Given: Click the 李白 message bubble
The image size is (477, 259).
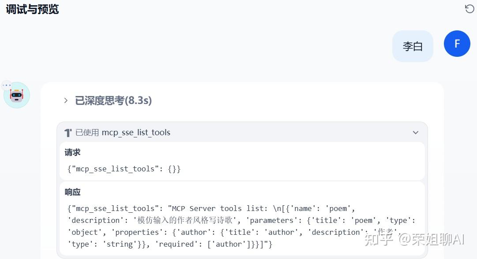Looking at the screenshot, I should coord(413,46).
